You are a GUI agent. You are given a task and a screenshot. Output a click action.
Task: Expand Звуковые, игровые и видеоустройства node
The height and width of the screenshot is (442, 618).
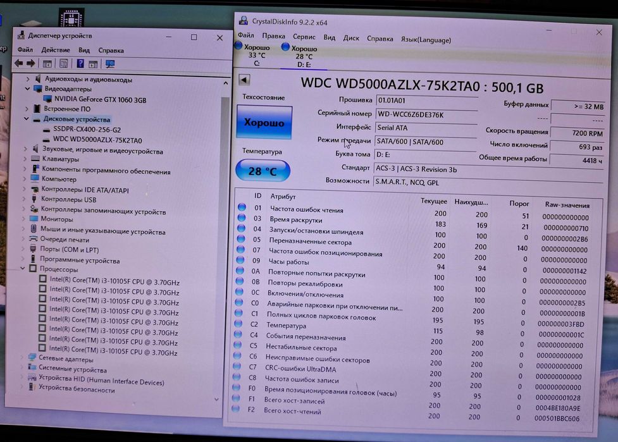tap(25, 149)
